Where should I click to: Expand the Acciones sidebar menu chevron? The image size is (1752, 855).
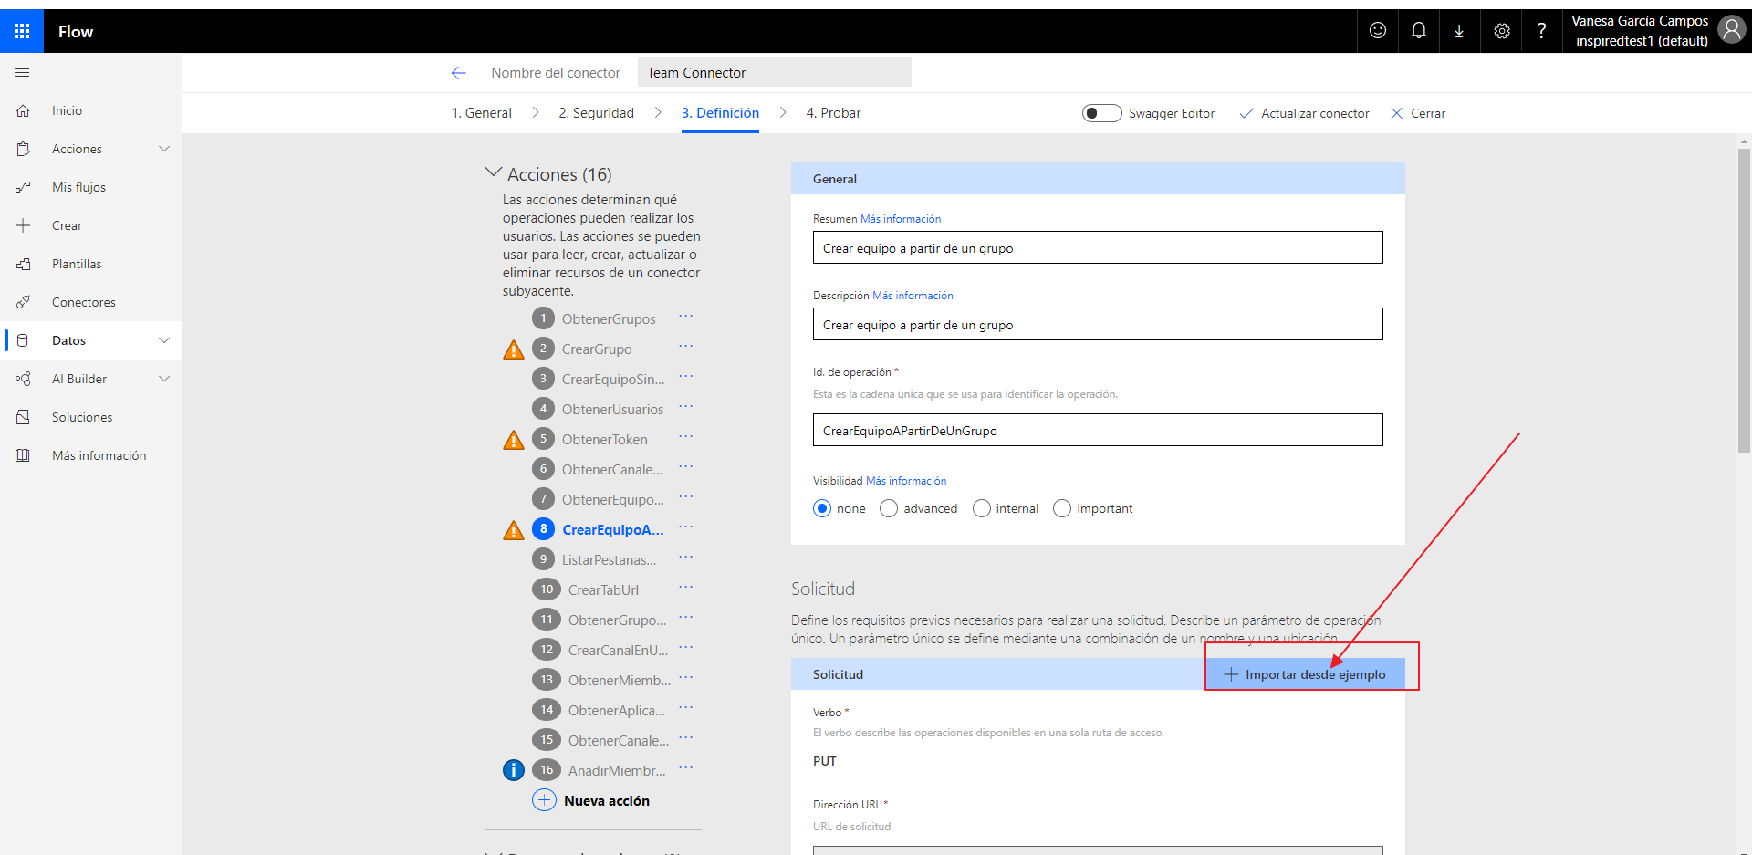point(164,149)
